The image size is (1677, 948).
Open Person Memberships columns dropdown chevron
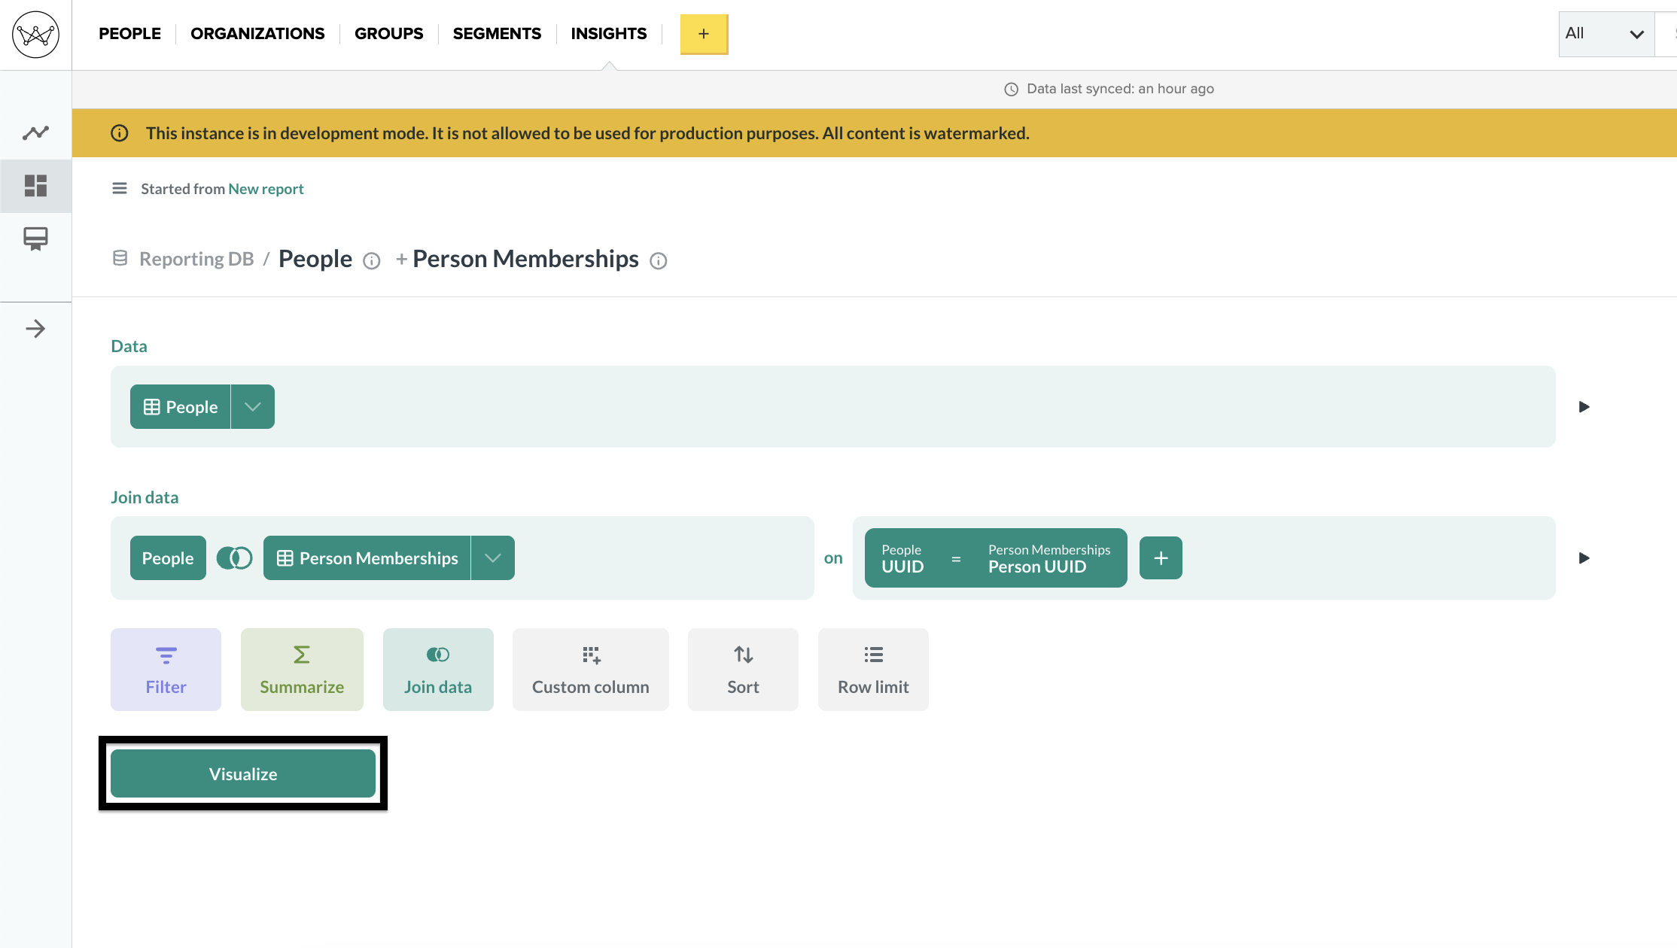pos(493,558)
